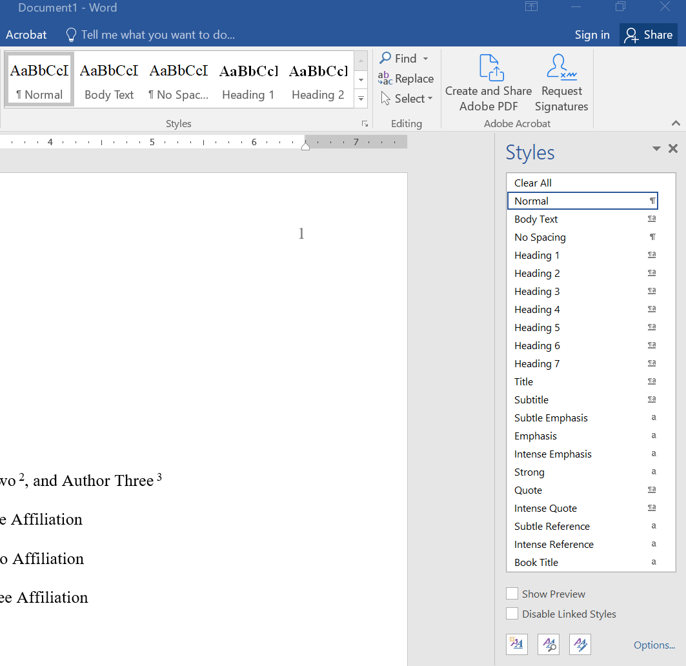The image size is (686, 666).
Task: Pick Heading 7 in Styles list
Action: coord(582,363)
